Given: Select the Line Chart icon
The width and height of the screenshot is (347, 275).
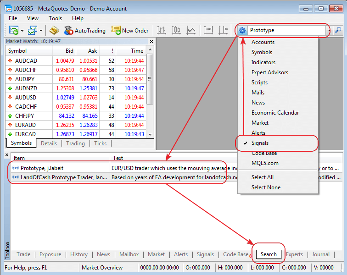Looking at the screenshot, I should pos(191,30).
